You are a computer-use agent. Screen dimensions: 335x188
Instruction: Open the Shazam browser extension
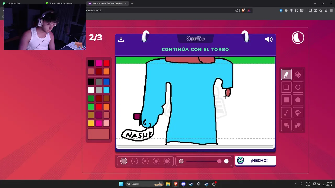coord(281,10)
